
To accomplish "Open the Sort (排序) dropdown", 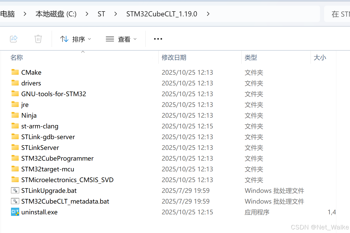I will point(76,39).
